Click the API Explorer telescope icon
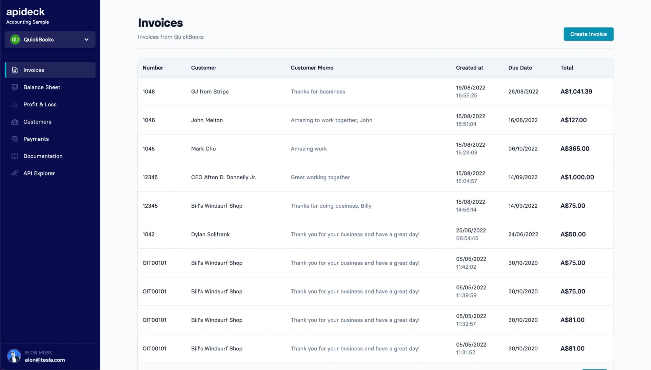 click(x=15, y=173)
